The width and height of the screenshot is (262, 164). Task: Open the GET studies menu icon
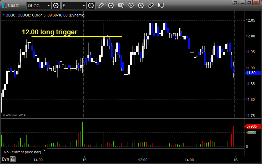[121, 5]
